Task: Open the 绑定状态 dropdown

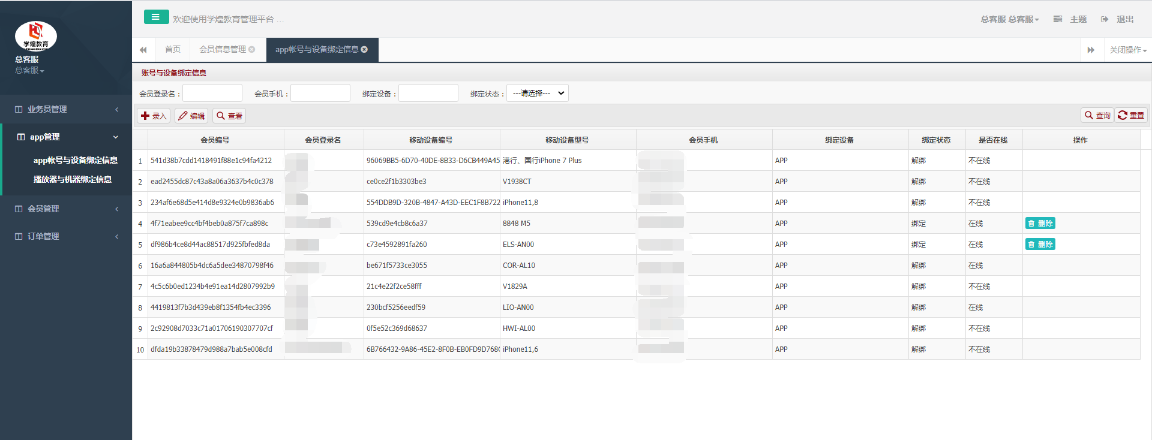Action: 537,93
